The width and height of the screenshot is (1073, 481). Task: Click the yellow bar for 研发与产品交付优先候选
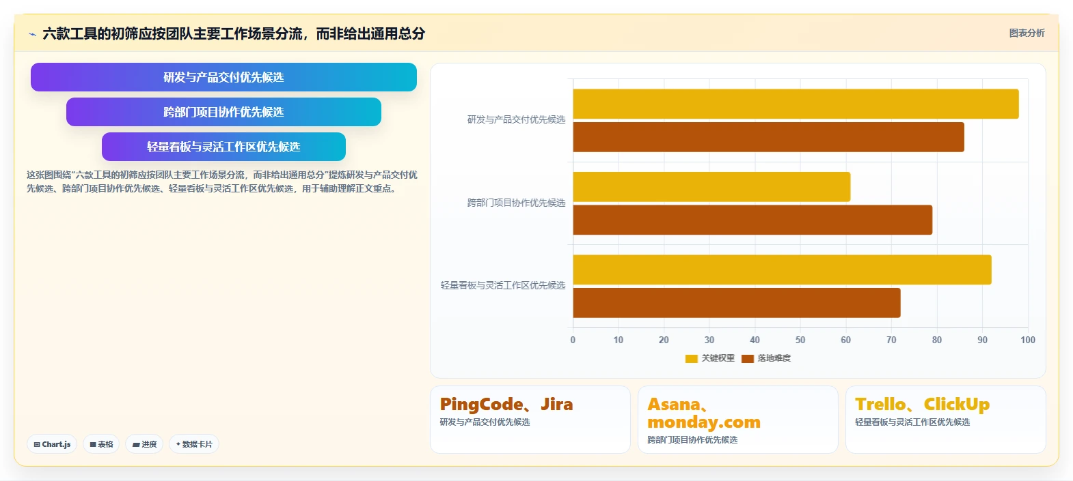(796, 104)
